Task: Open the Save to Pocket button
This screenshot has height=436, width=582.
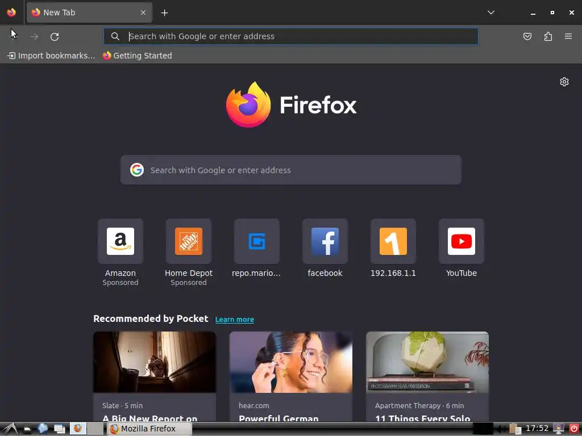Action: click(x=527, y=36)
